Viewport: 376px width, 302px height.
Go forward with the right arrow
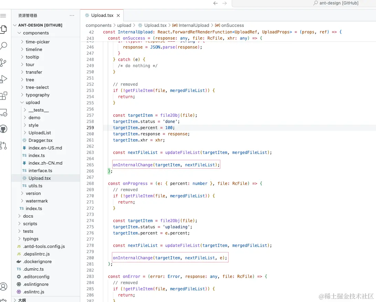click(x=224, y=3)
